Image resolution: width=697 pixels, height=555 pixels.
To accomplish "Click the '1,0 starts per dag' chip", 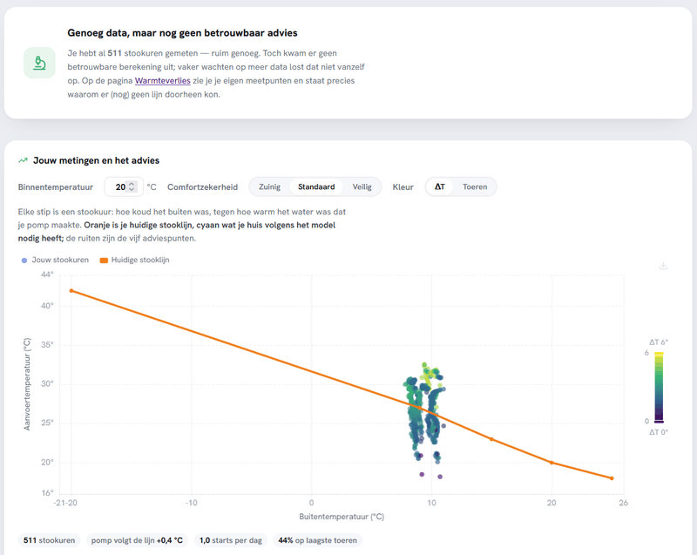I will 230,540.
